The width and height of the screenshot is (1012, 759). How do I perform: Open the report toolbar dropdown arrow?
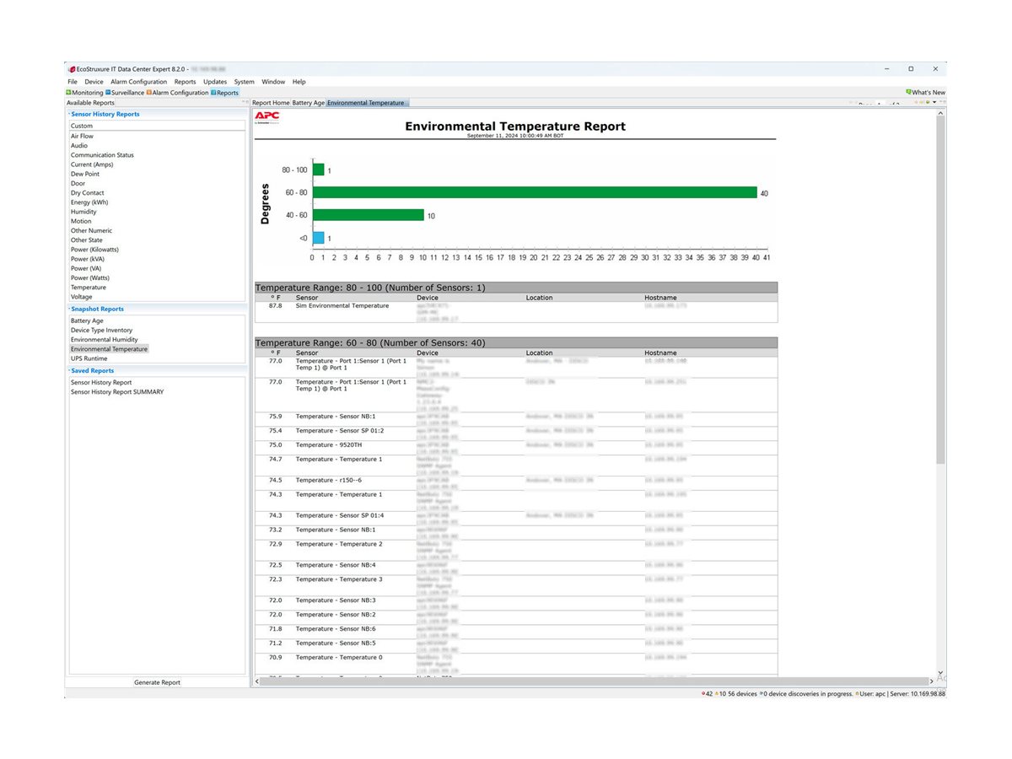click(x=934, y=102)
